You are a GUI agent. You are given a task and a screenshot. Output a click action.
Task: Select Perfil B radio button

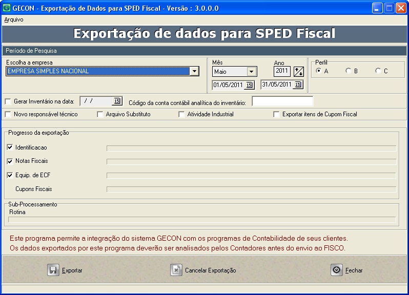(348, 71)
